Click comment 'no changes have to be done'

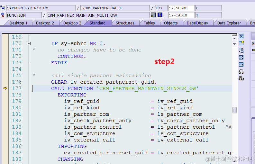click(99, 50)
